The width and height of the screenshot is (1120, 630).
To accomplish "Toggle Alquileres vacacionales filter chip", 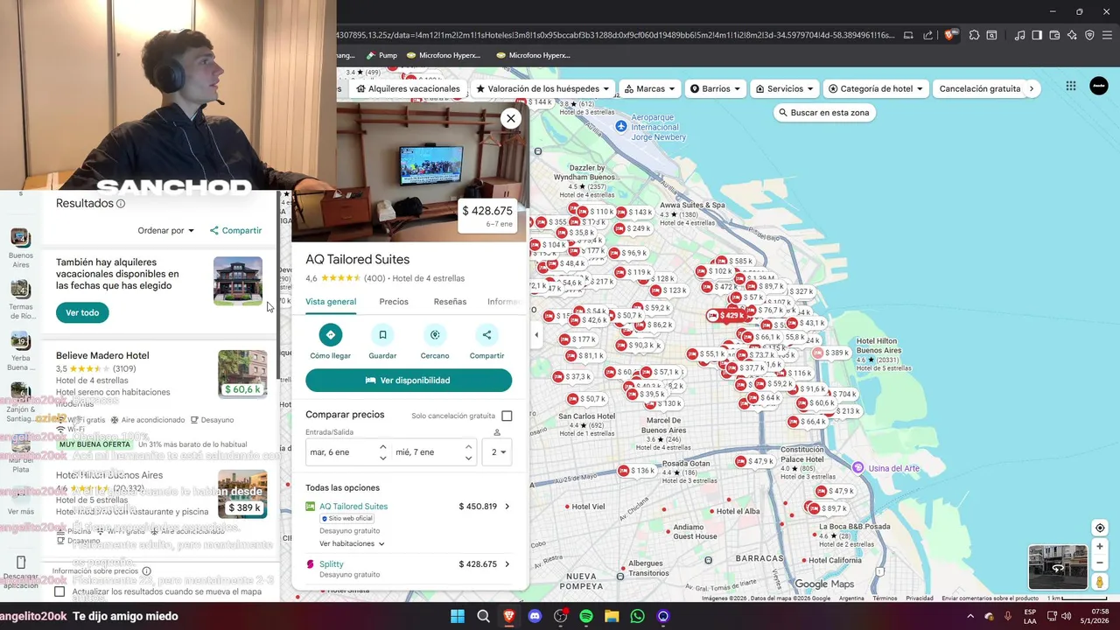I will tap(408, 88).
